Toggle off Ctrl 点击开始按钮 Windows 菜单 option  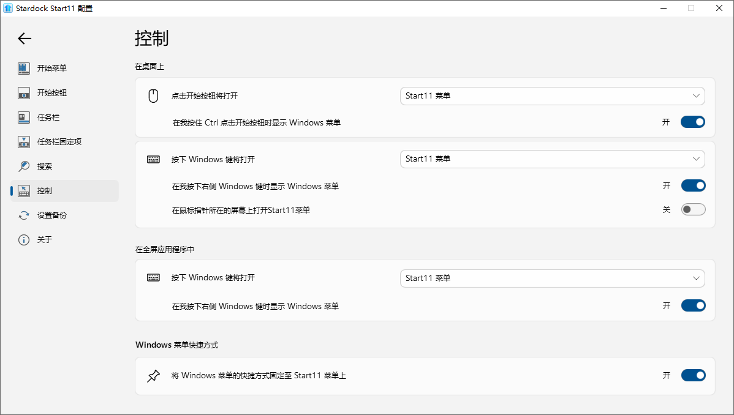693,121
